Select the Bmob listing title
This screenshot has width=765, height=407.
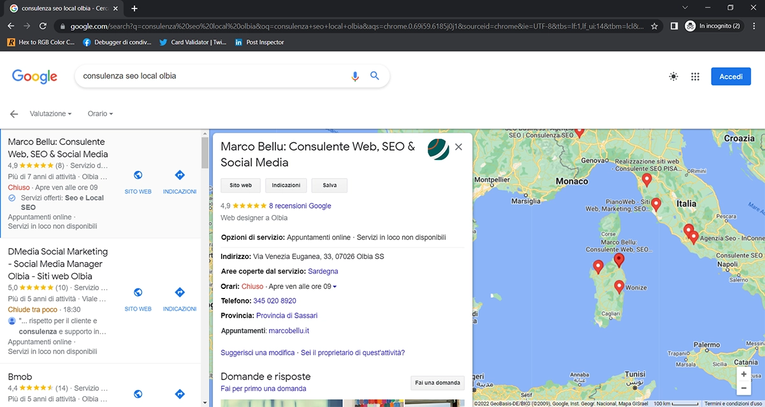(20, 376)
